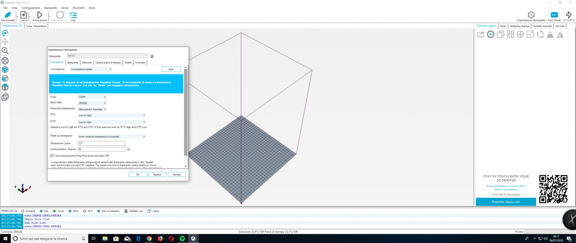Viewport: 576px width, 243px height.
Task: Open Spotify from the taskbar
Action: pyautogui.click(x=182, y=238)
